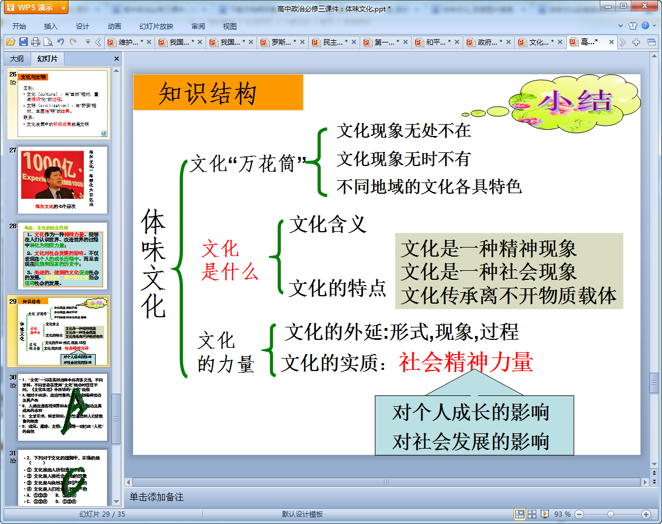This screenshot has height=524, width=662.
Task: Close the 政府... document tab
Action: (509, 42)
